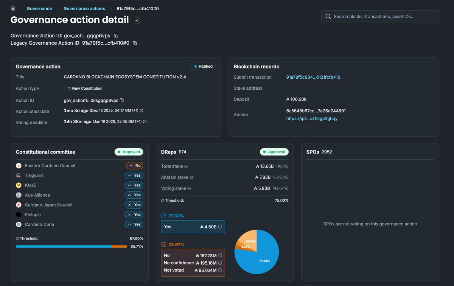Expand Ace Alliance Yes vote
The width and height of the screenshot is (454, 286).
point(134,195)
